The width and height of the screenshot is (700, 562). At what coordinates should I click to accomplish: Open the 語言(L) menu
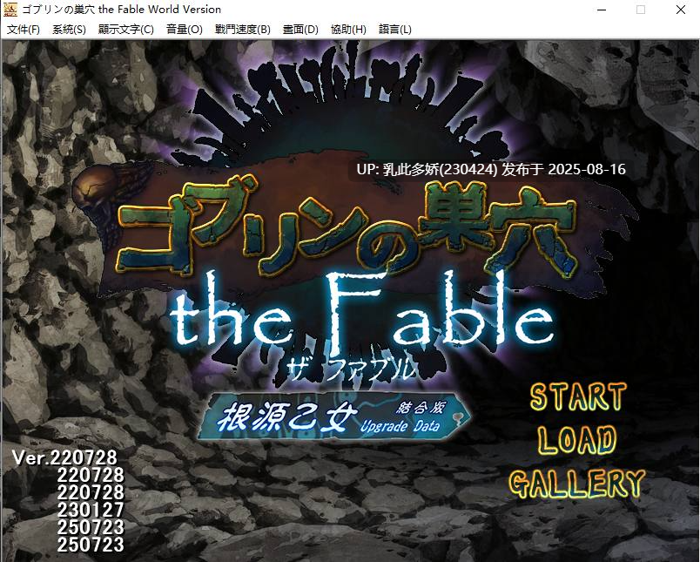tap(395, 30)
